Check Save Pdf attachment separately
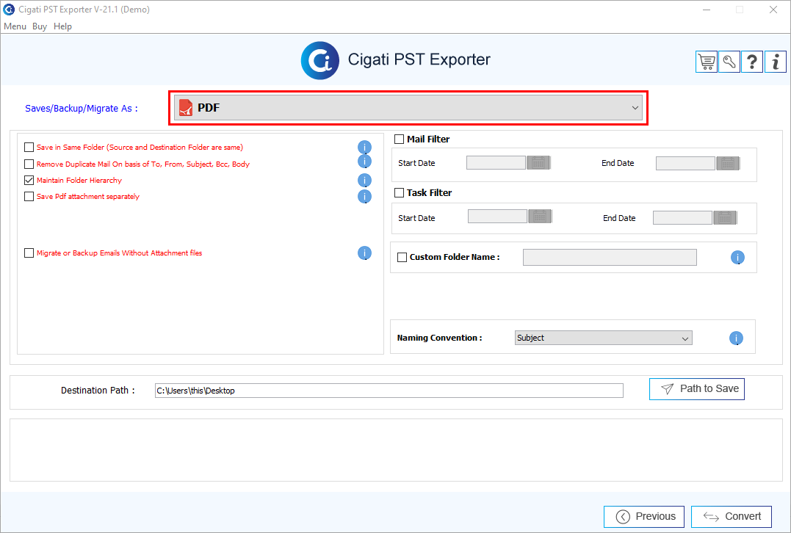Screen dimensions: 791x533 (29, 196)
